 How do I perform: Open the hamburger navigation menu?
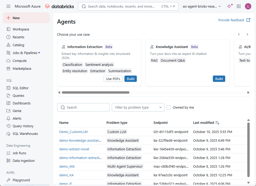tap(8, 6)
